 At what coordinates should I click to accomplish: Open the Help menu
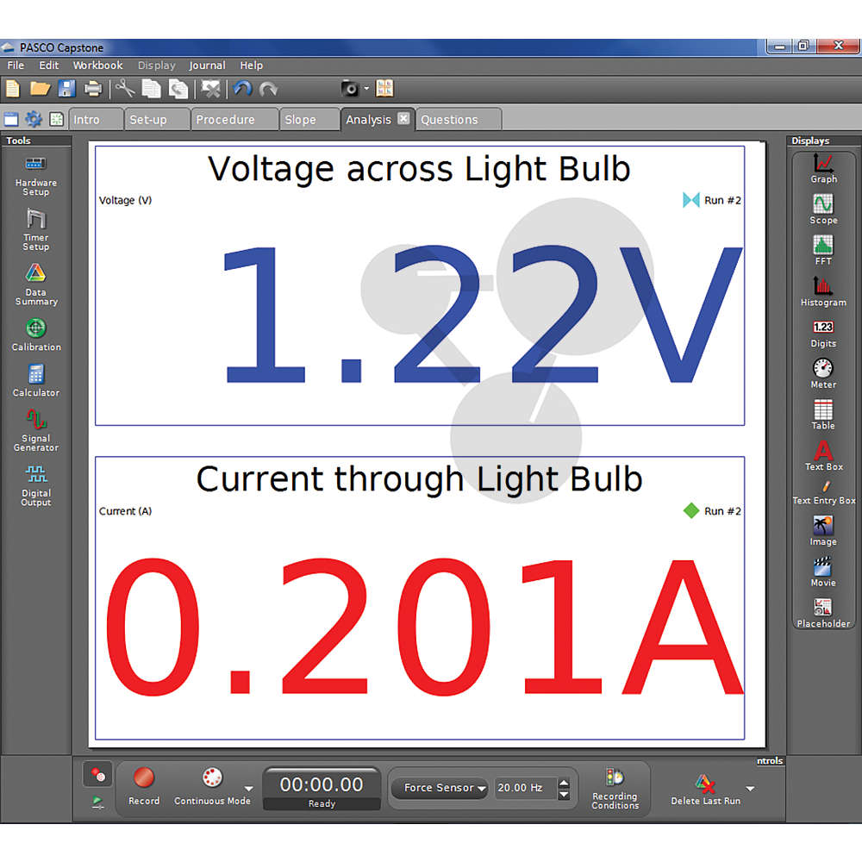pos(251,65)
